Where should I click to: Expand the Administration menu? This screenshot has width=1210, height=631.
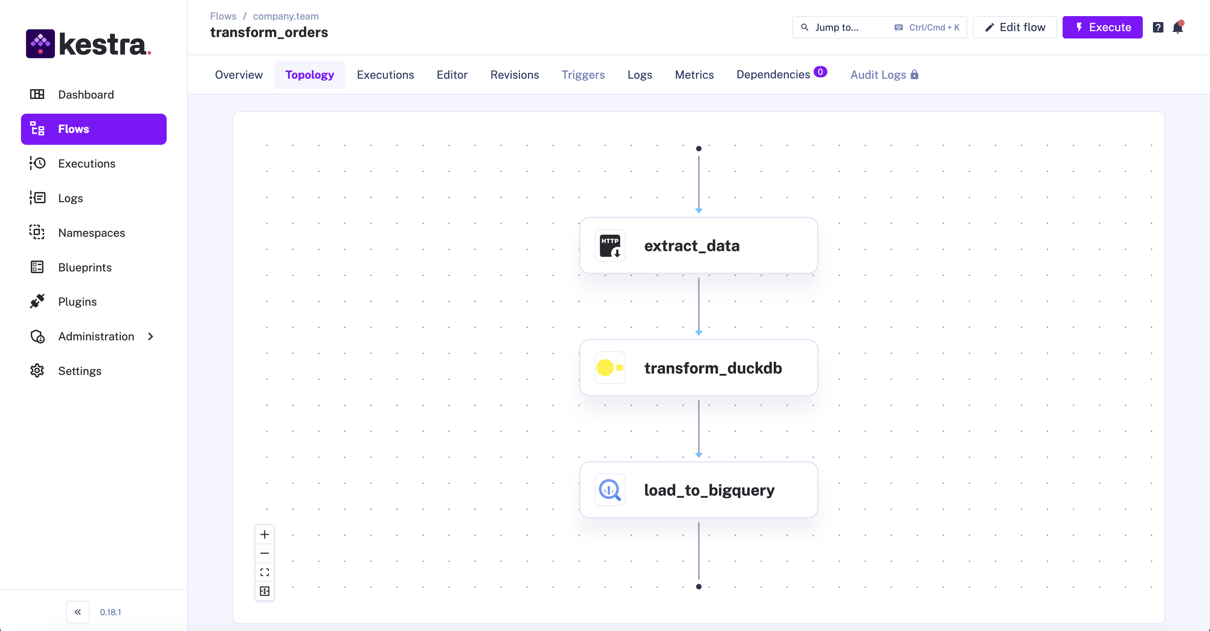click(96, 336)
